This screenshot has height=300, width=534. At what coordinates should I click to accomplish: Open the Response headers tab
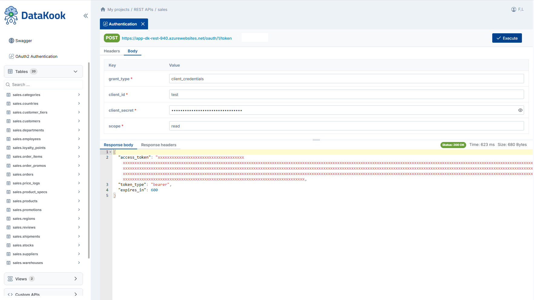tap(159, 145)
